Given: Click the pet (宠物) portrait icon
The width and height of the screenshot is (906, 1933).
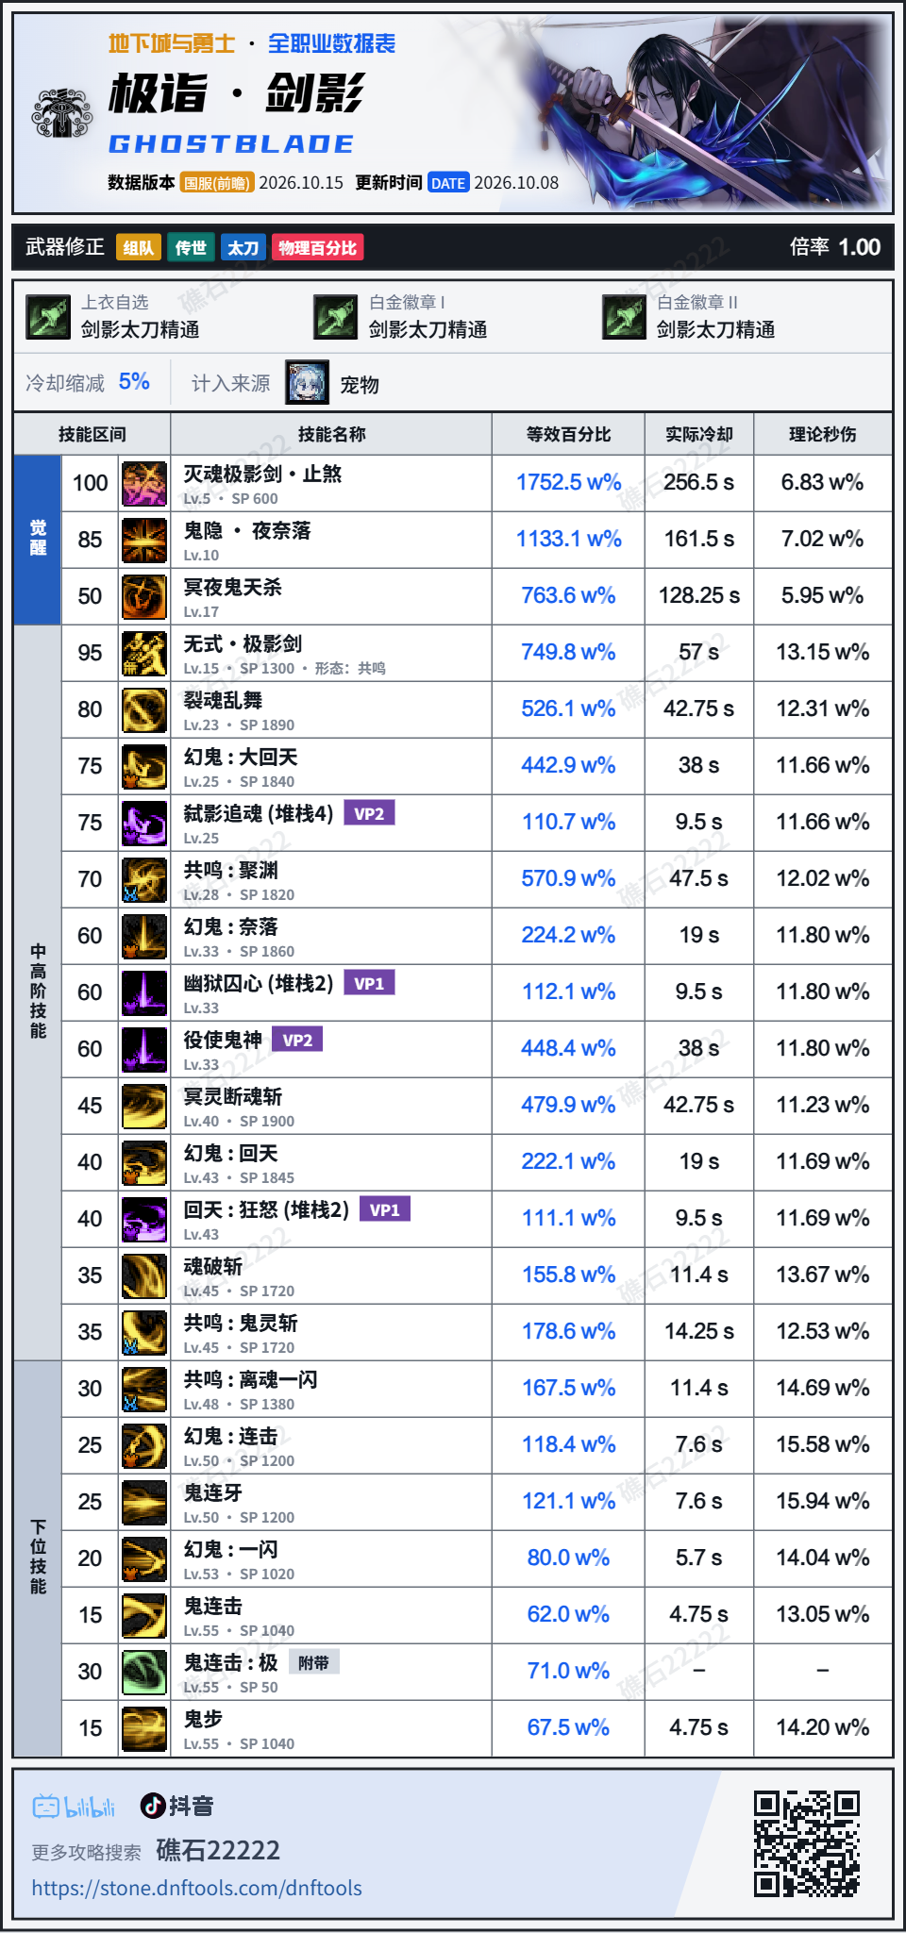Looking at the screenshot, I should (308, 383).
